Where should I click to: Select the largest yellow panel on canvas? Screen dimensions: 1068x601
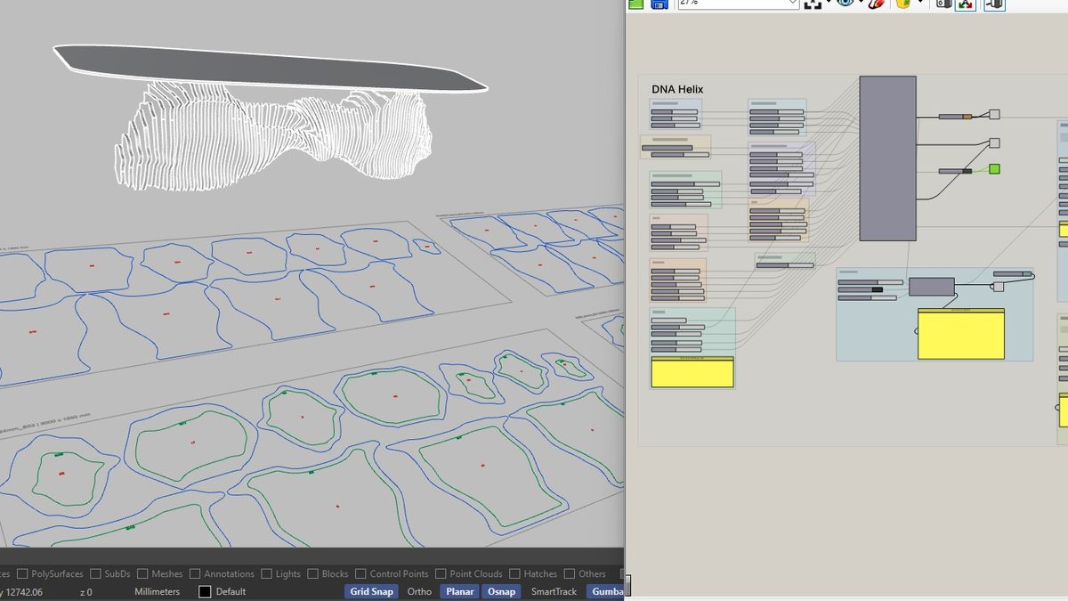coord(961,334)
